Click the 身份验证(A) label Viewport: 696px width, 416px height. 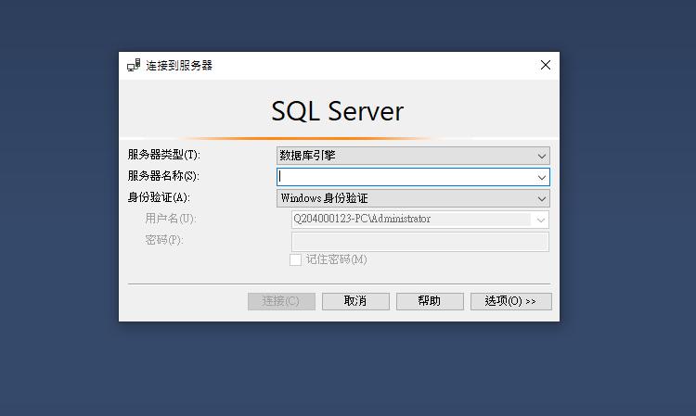click(x=159, y=197)
